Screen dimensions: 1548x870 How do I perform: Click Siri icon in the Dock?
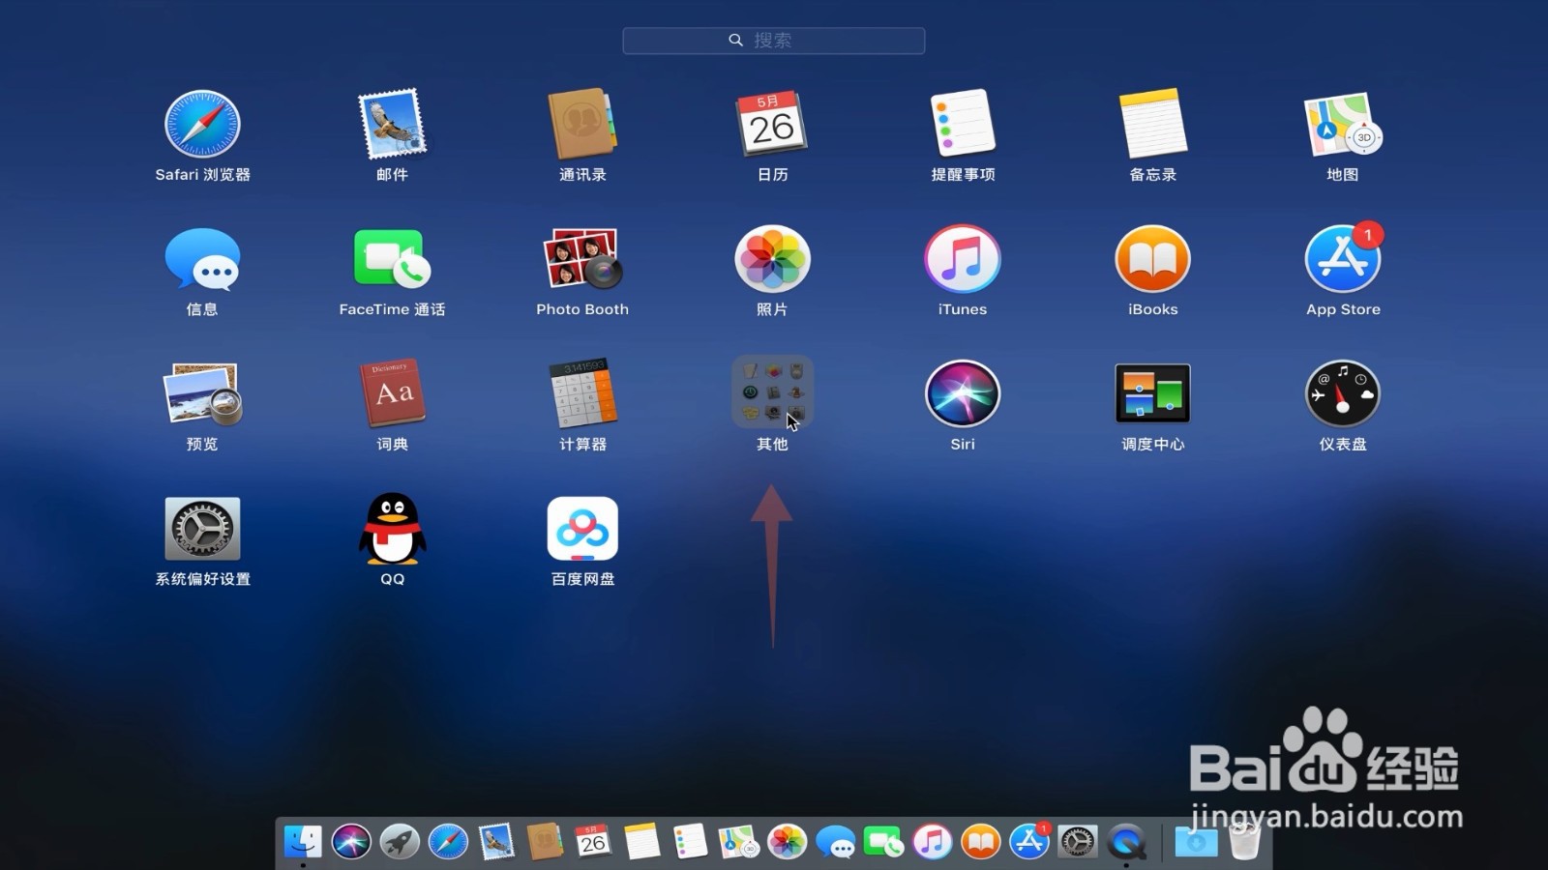pos(351,841)
